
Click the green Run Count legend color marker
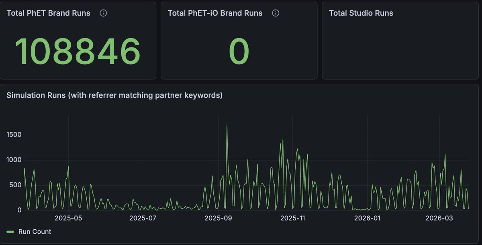click(x=10, y=232)
